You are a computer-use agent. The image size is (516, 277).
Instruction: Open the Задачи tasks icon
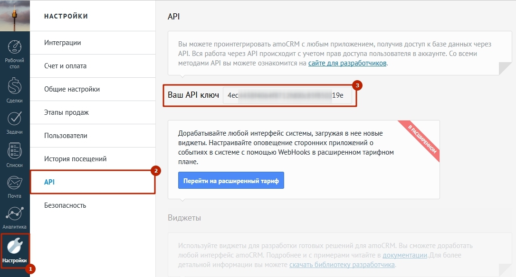pyautogui.click(x=15, y=119)
